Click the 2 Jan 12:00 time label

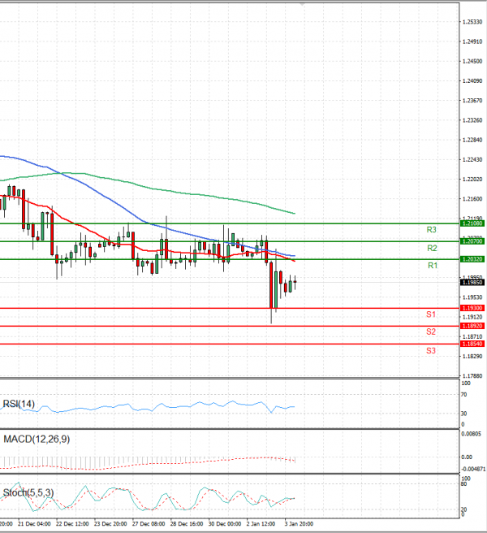[261, 524]
